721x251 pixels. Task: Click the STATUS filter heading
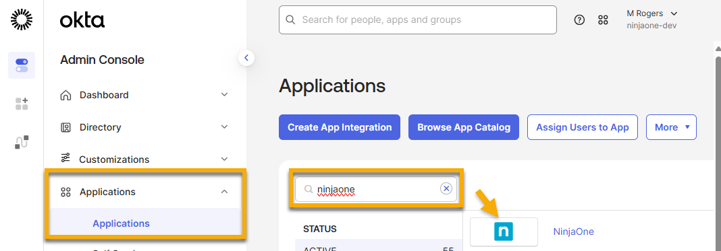319,229
